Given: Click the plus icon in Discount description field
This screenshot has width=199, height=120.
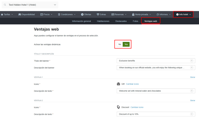Looking at the screenshot, I should [192, 114].
